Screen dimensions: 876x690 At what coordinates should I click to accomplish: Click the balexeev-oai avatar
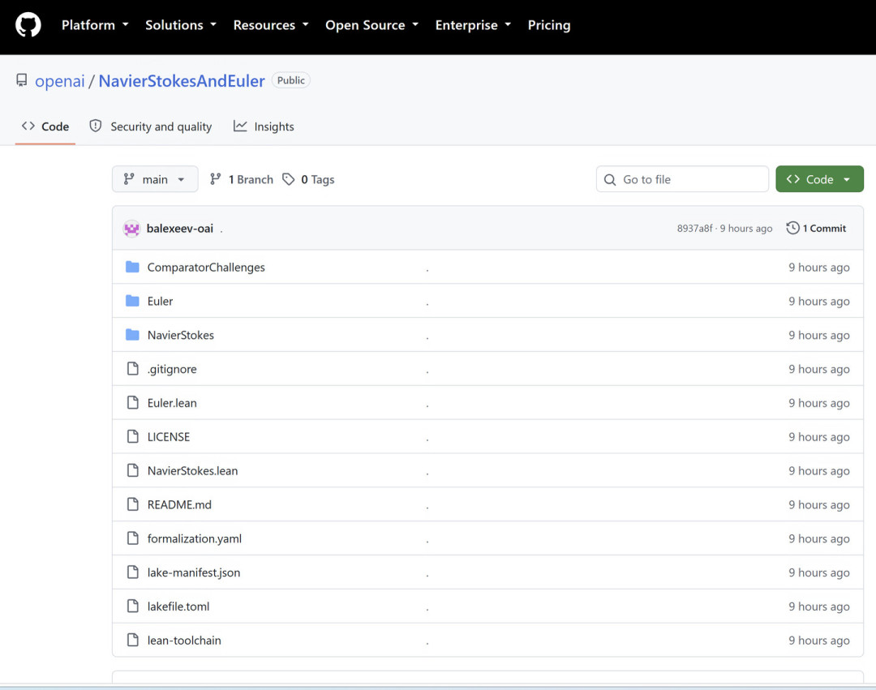[132, 229]
